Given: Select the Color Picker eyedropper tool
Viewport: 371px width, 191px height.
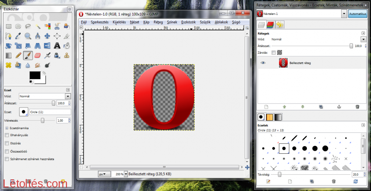Looking at the screenshot, I should tap(18, 36).
